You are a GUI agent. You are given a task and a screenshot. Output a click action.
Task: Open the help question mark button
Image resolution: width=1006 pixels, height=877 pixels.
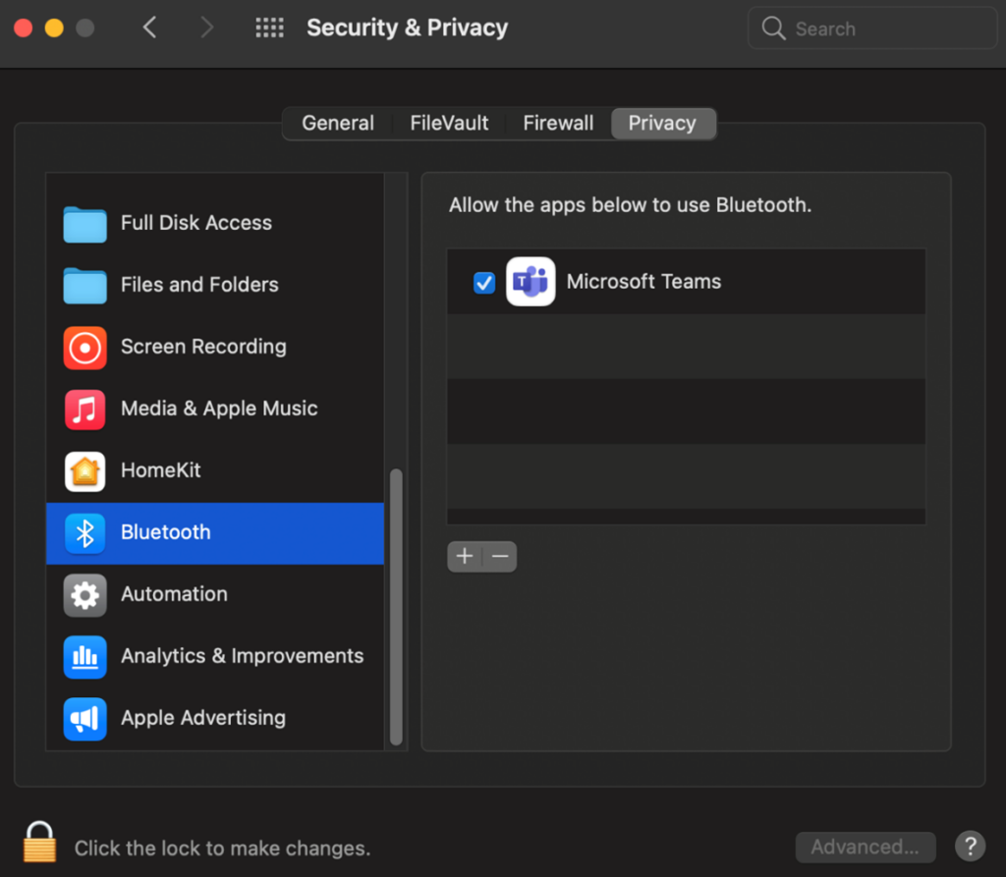tap(970, 846)
